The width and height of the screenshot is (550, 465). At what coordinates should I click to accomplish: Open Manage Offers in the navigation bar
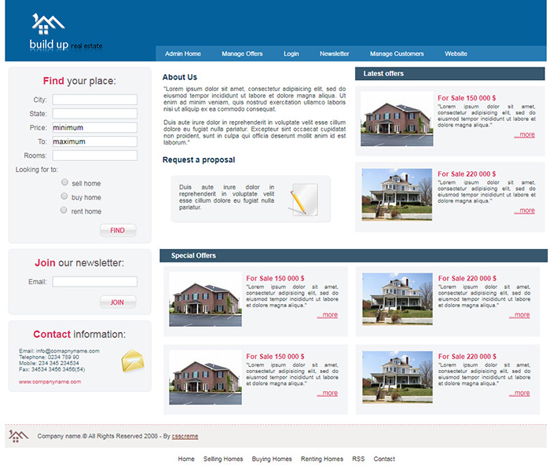point(242,53)
